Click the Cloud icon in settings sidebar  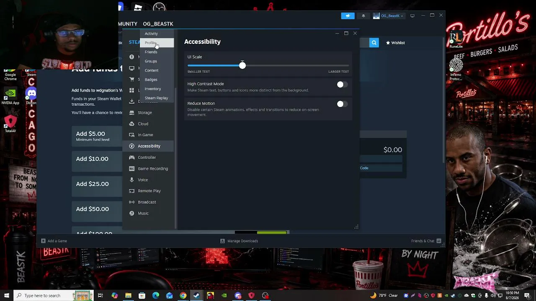coord(132,124)
